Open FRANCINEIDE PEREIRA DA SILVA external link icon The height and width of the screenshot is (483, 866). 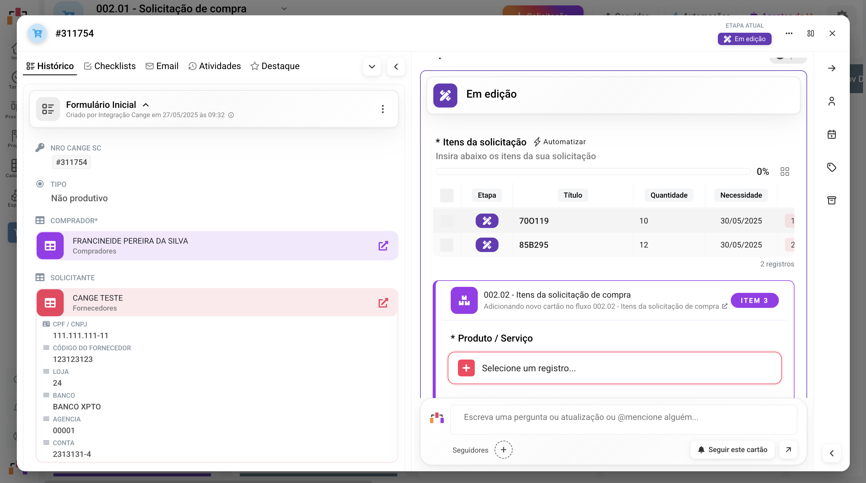pyautogui.click(x=383, y=246)
